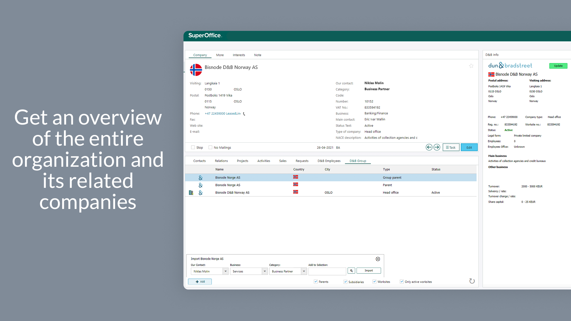Open the Requests tab
Viewport: 571px width, 321px height.
302,161
